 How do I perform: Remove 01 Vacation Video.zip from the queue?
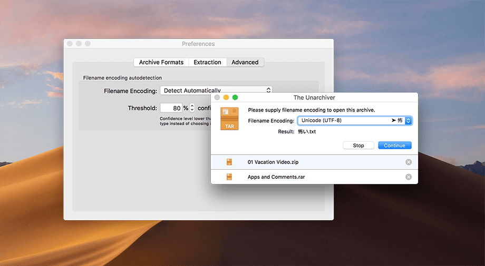coord(409,162)
